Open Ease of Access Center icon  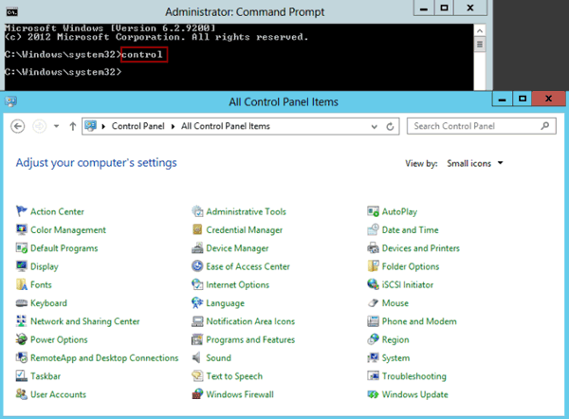pos(197,266)
